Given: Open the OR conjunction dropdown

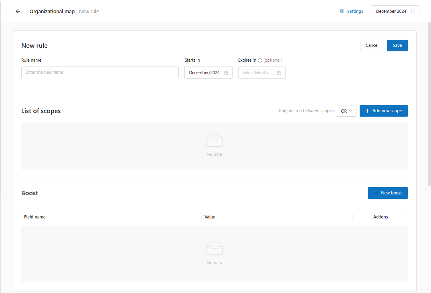Looking at the screenshot, I should [346, 111].
